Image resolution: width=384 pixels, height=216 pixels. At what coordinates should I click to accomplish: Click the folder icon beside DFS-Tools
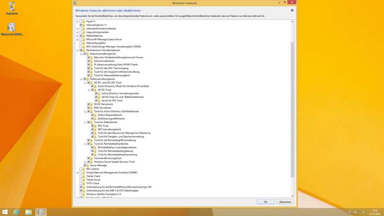click(x=95, y=126)
